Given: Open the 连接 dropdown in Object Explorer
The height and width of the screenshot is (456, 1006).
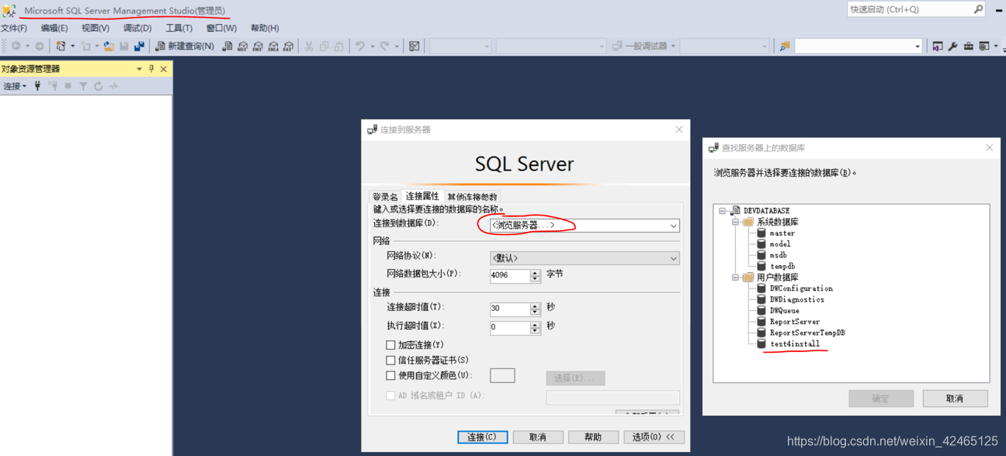Looking at the screenshot, I should [15, 86].
